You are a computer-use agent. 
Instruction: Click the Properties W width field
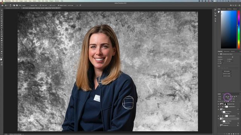221,59
